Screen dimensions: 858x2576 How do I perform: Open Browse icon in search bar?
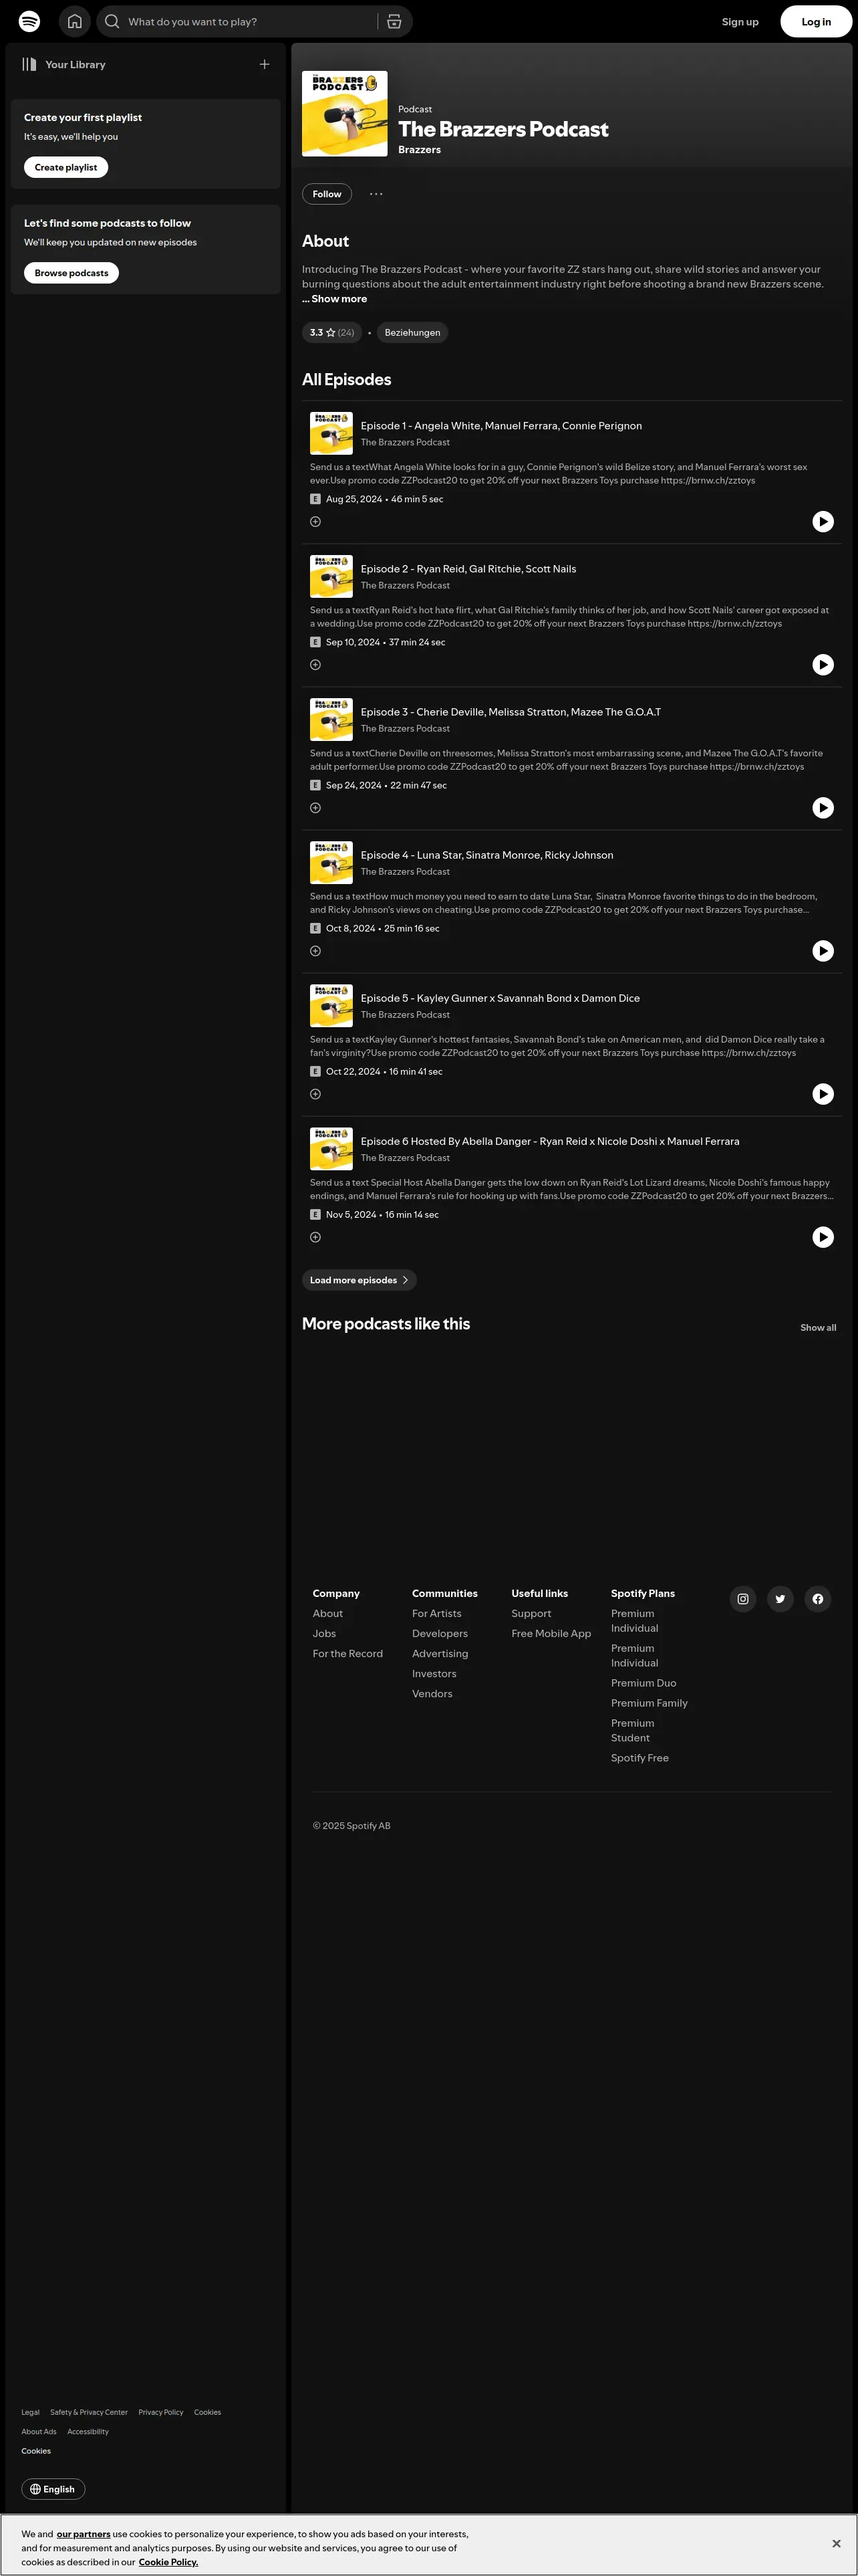click(x=394, y=21)
